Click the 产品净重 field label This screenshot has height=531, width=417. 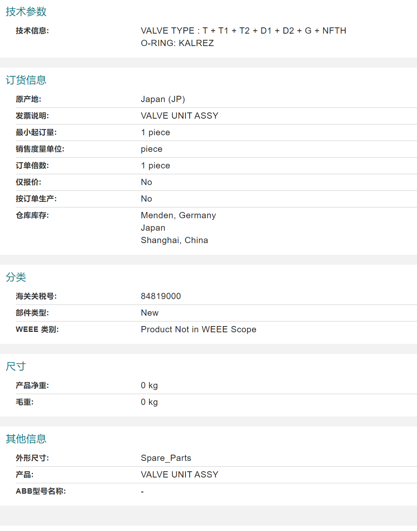pos(32,385)
